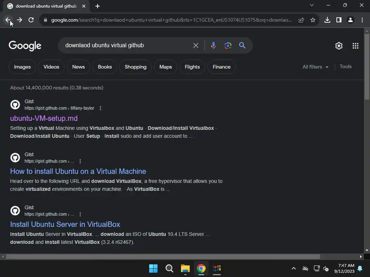
Task: Reload the current page
Action: (x=31, y=20)
